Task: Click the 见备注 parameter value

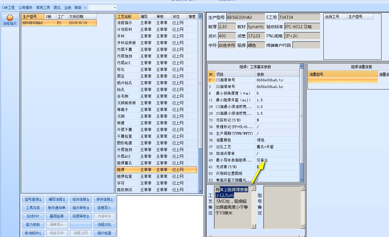Action: 262,160
